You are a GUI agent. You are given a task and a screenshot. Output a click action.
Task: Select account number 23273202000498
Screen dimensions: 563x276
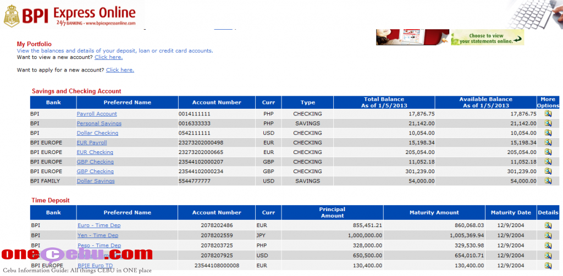coord(201,142)
